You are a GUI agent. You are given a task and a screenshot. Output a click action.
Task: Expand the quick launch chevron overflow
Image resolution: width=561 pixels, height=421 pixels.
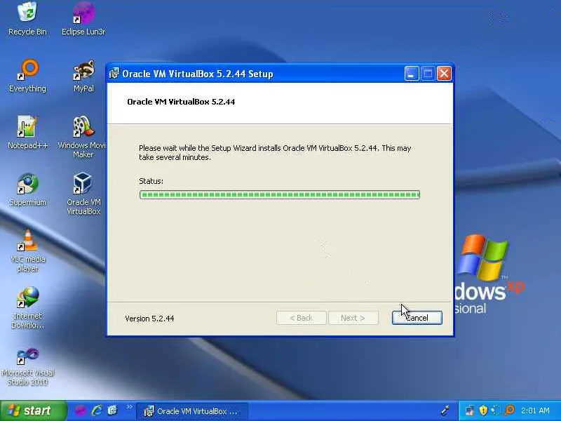tap(129, 407)
